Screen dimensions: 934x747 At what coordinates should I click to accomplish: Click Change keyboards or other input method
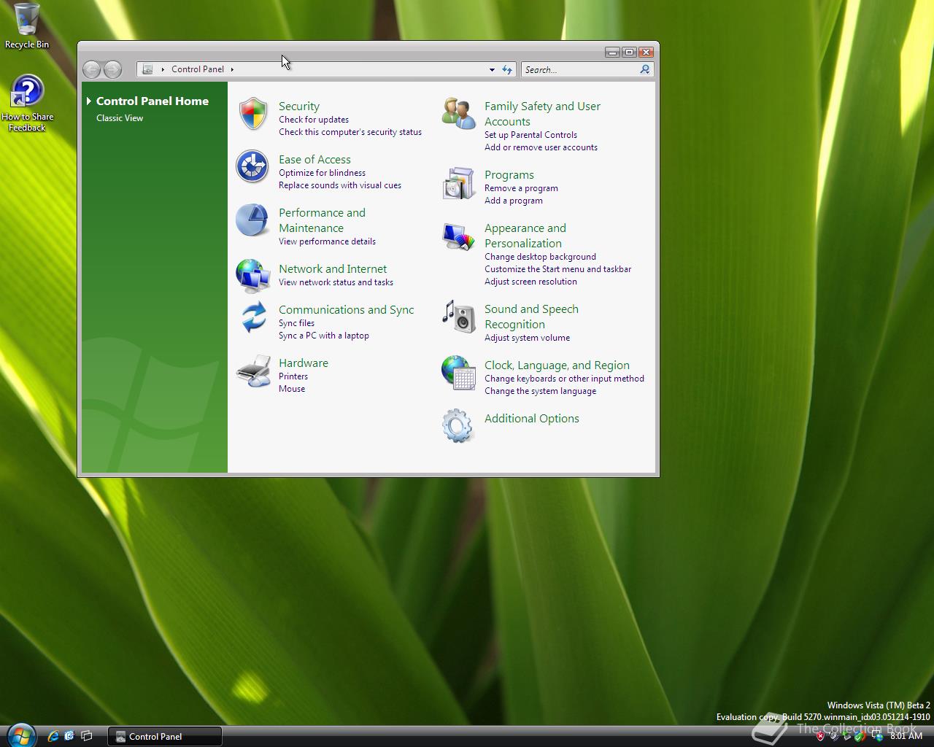point(564,379)
